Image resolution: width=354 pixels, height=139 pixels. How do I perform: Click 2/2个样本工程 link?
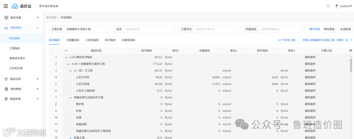pyautogui.click(x=286, y=40)
